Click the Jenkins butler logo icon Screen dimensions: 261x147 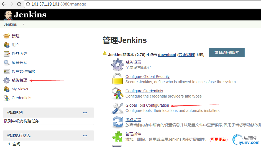[x=8, y=15]
